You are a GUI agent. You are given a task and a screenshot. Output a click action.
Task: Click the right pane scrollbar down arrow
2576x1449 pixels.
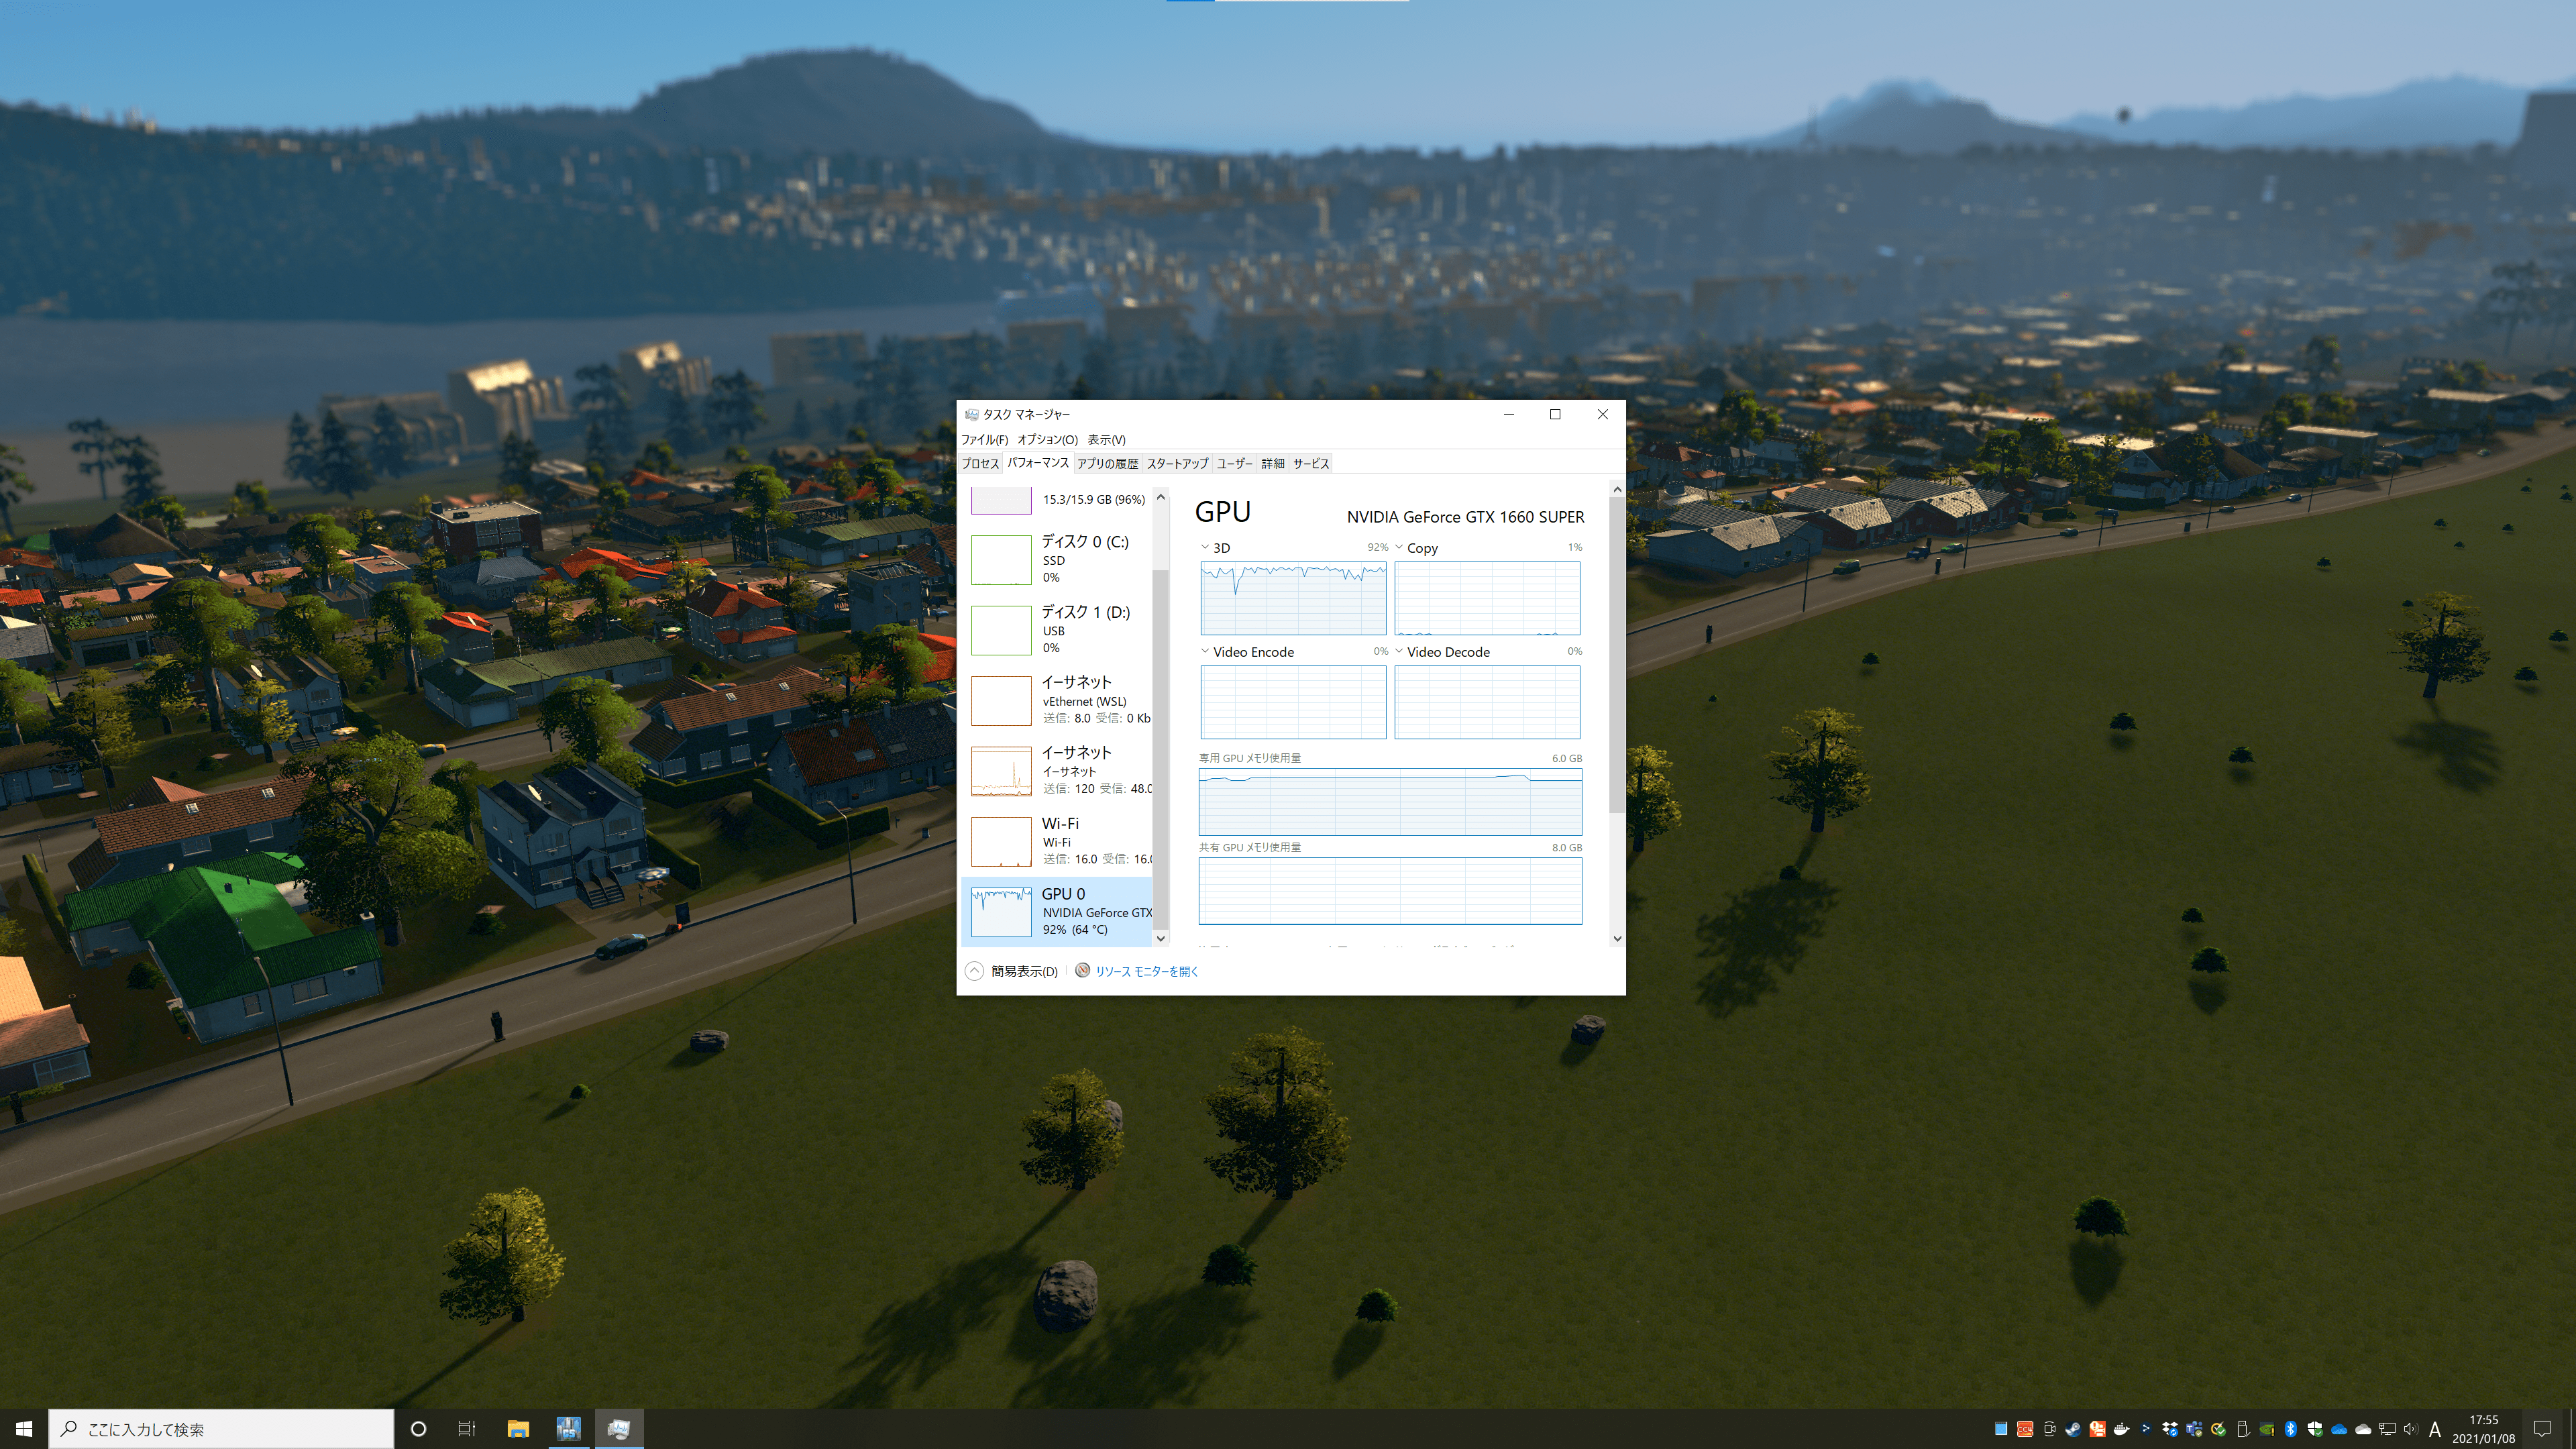(x=1617, y=938)
